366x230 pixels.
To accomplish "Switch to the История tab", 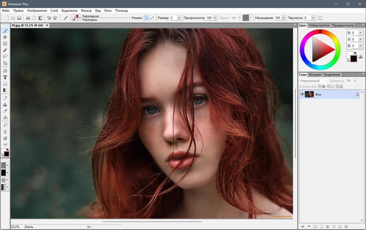I will (x=315, y=75).
